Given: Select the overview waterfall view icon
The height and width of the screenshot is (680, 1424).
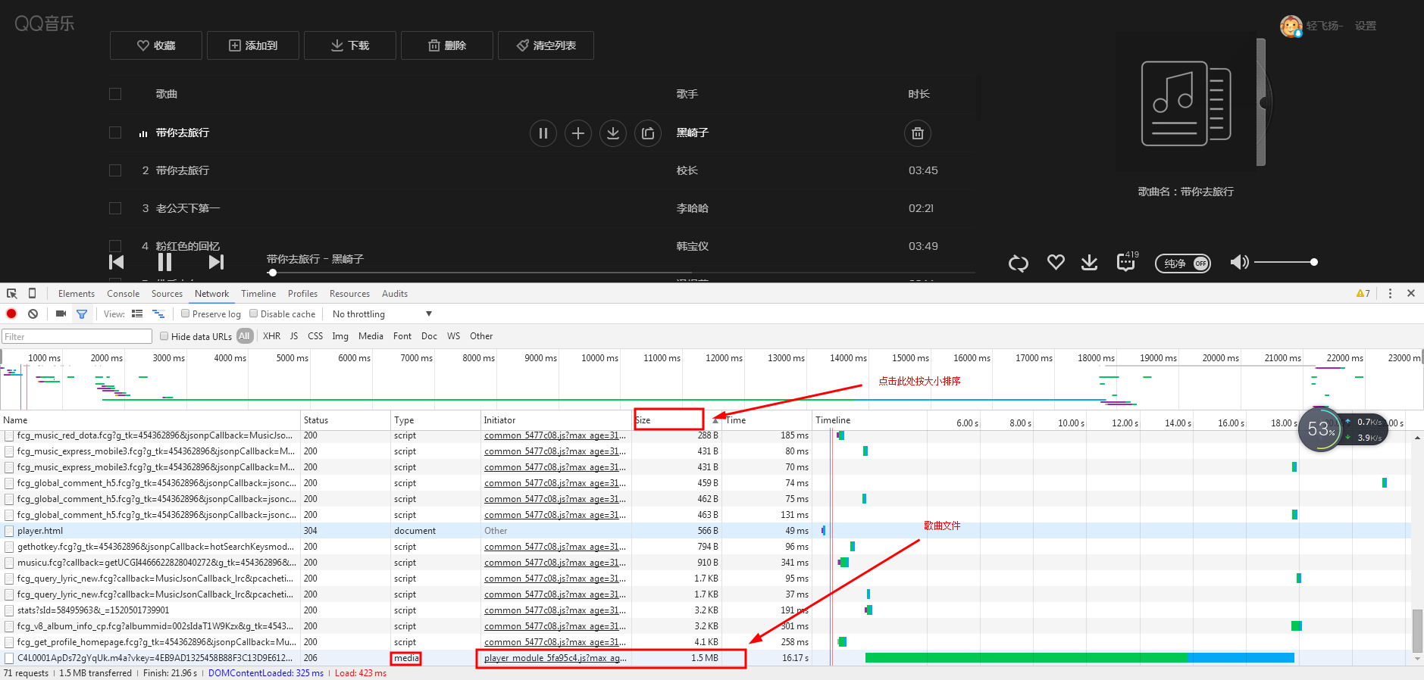Looking at the screenshot, I should 158,313.
